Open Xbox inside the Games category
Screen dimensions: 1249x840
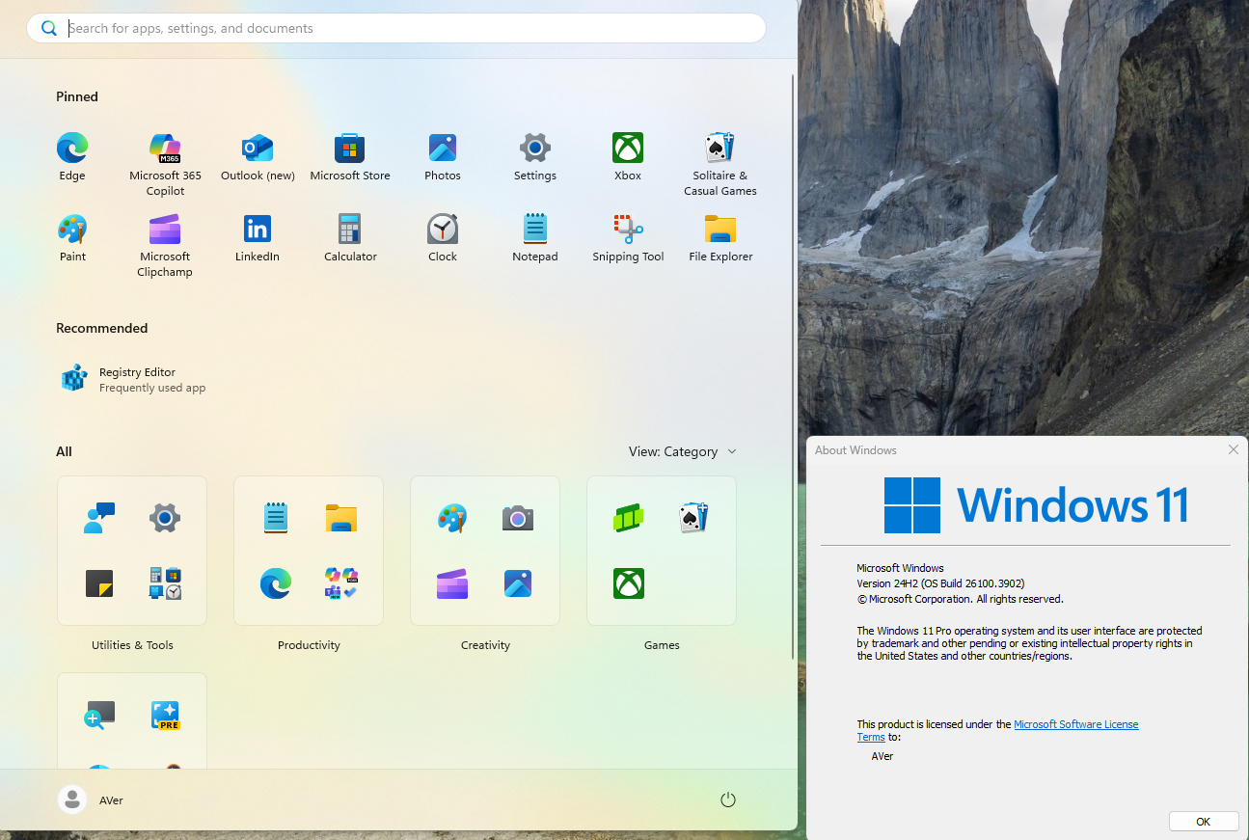[629, 583]
